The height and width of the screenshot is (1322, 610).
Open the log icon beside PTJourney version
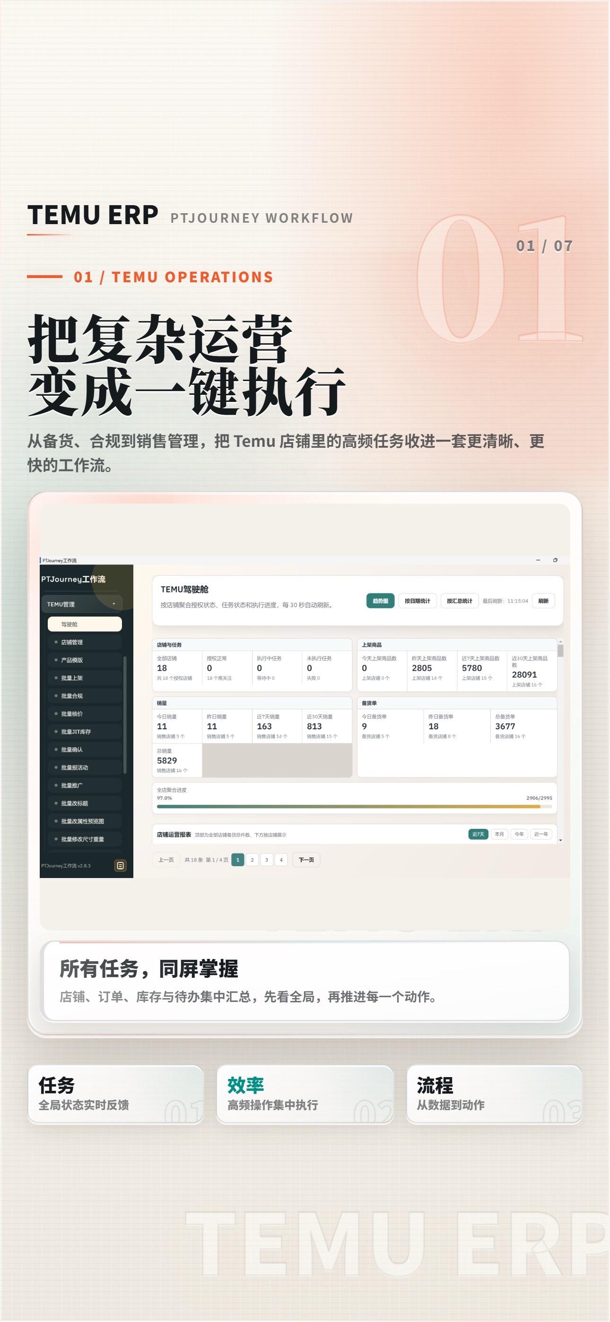click(120, 865)
